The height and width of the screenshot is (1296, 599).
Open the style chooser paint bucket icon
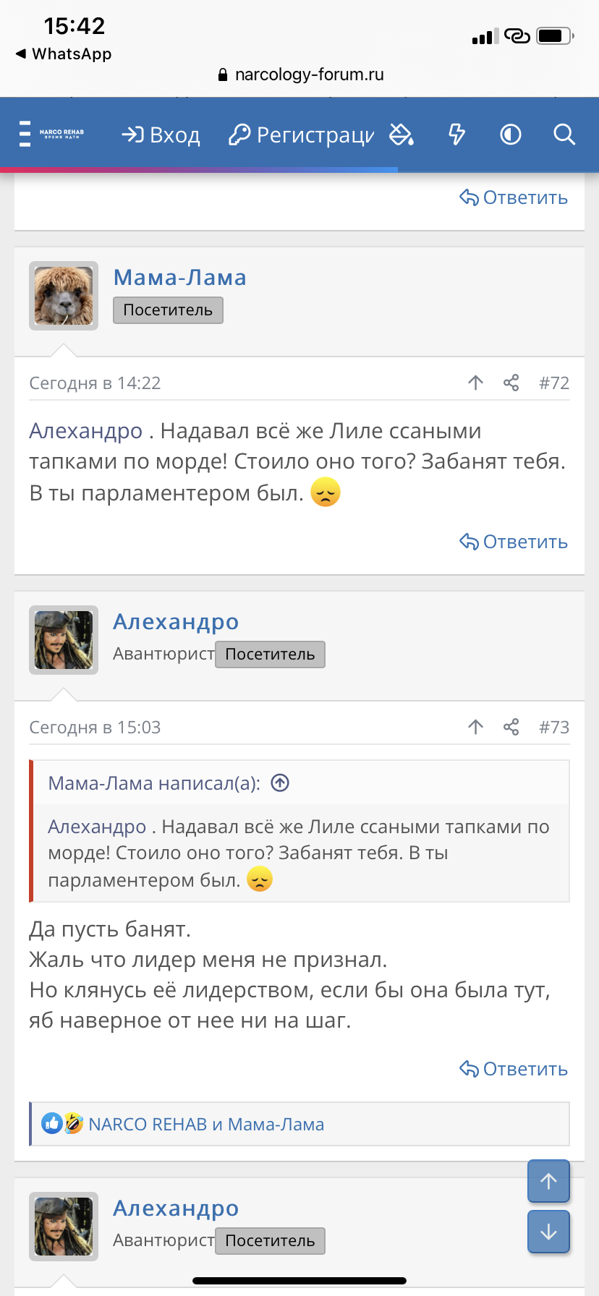tap(402, 135)
